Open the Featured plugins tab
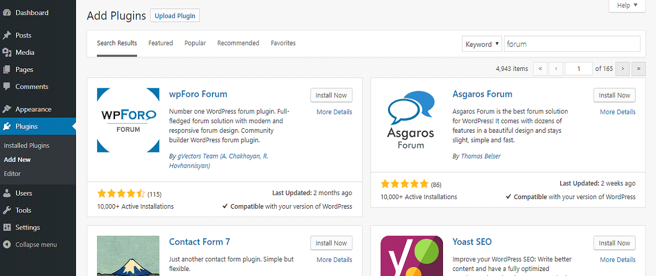656x276 pixels. 160,43
